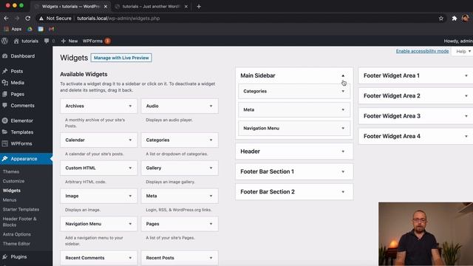Click the plus New icon in admin bar

pos(64,41)
